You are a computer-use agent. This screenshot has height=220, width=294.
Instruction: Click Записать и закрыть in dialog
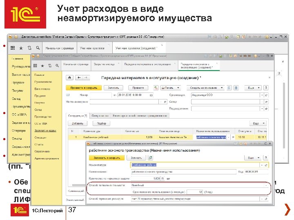click(107, 158)
